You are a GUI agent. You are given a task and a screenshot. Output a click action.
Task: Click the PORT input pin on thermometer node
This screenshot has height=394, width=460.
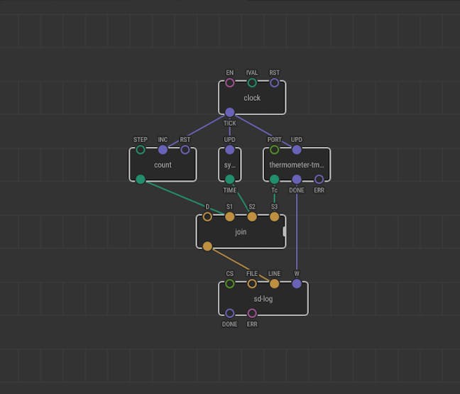pyautogui.click(x=274, y=150)
